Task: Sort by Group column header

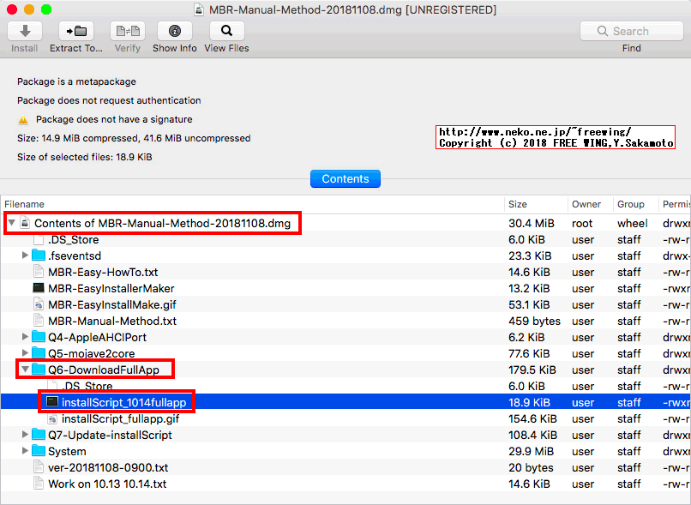Action: (635, 204)
